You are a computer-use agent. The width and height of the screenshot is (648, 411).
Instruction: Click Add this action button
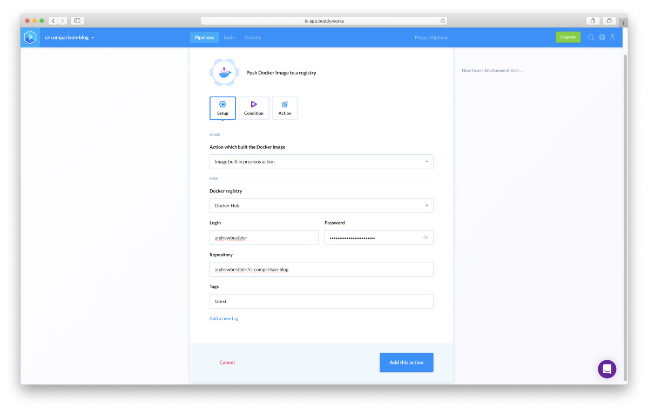coord(407,362)
